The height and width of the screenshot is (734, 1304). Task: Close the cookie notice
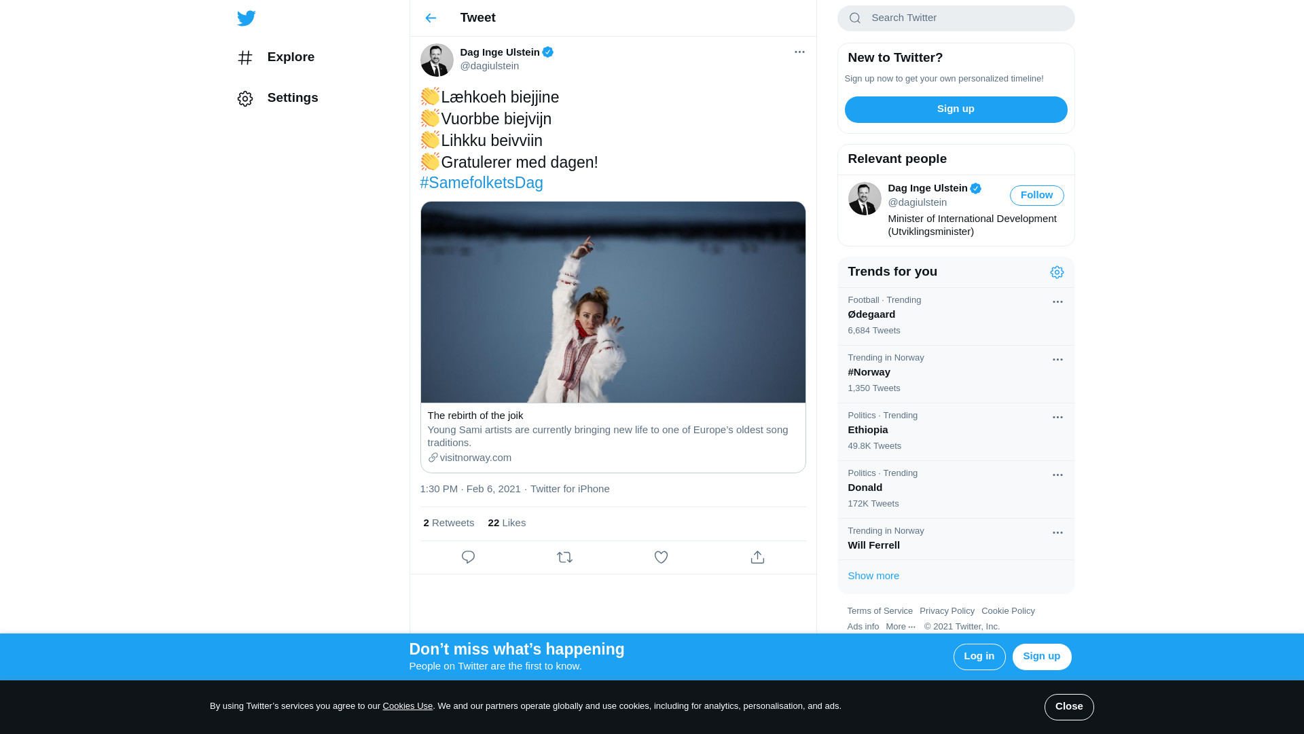click(x=1068, y=707)
